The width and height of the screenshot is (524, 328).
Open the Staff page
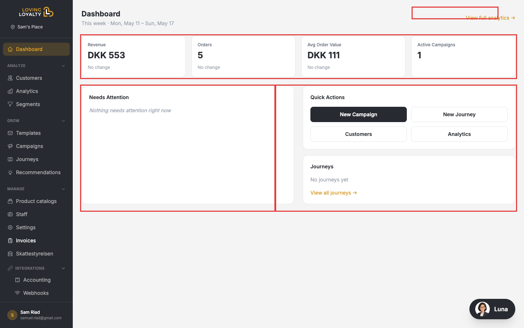coord(36,214)
